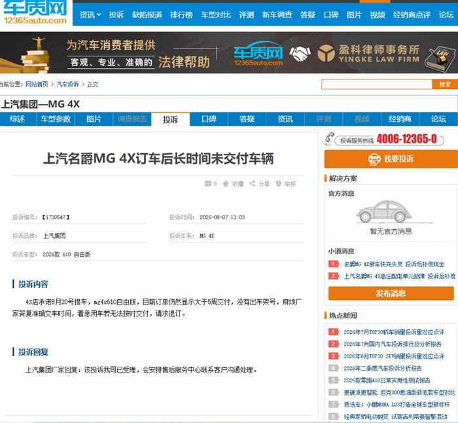Switch to the 论坛 model tab
458x423 pixels.
click(x=438, y=119)
